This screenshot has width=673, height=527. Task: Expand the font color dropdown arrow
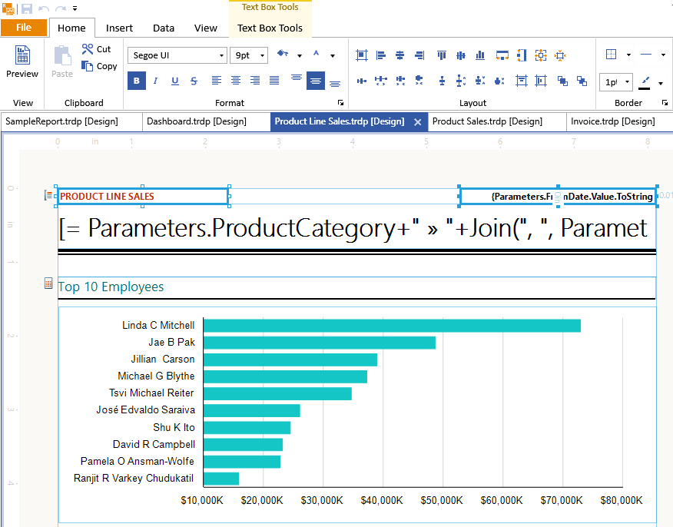(x=332, y=56)
